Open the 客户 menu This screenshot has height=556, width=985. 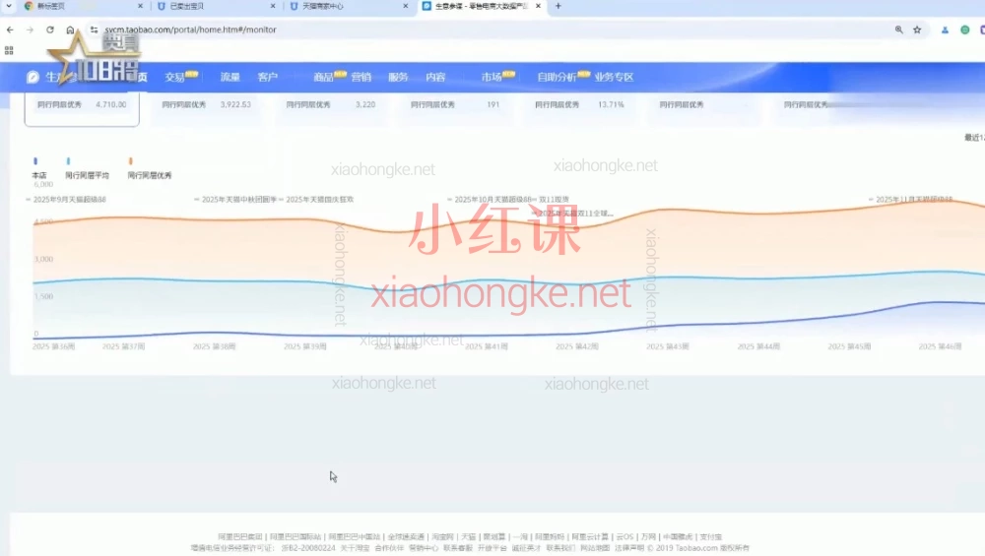click(268, 77)
